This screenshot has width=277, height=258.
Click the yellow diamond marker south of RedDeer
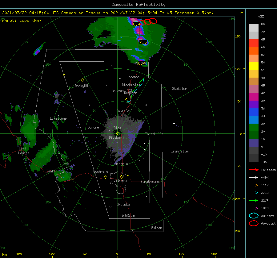[126, 100]
